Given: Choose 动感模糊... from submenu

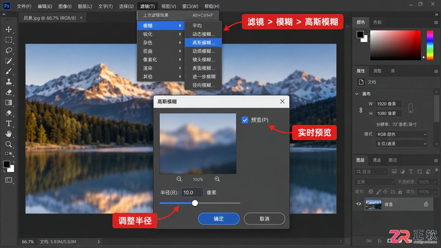Looking at the screenshot, I should [203, 51].
